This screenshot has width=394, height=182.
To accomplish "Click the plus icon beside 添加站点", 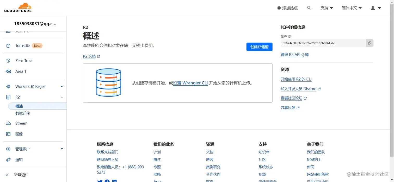I will [279, 8].
